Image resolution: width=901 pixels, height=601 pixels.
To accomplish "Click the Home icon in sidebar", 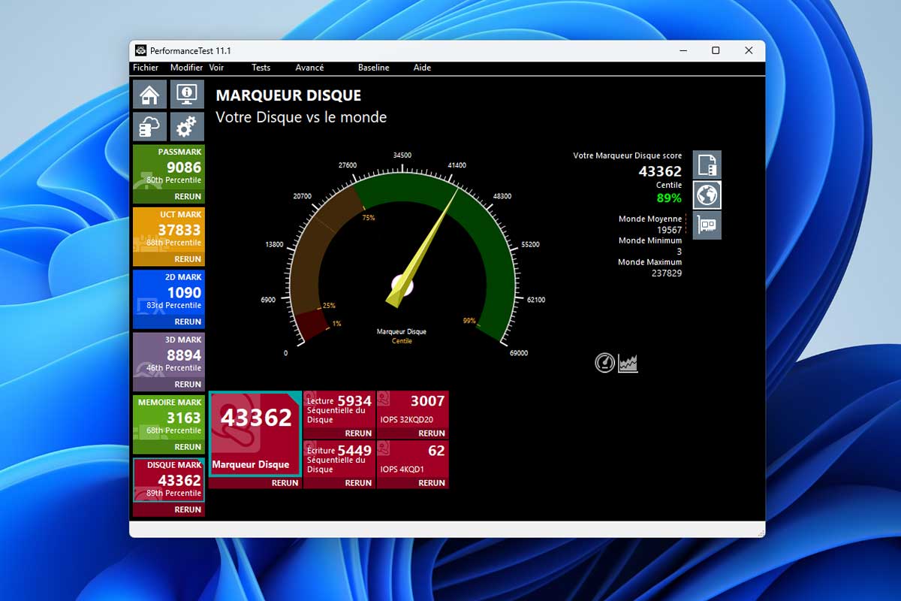I will pyautogui.click(x=149, y=95).
